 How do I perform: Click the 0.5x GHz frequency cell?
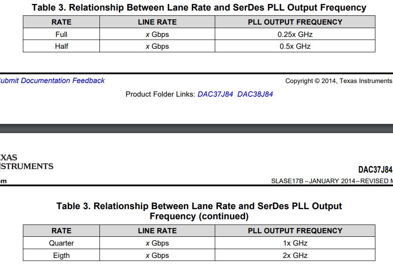pos(295,46)
